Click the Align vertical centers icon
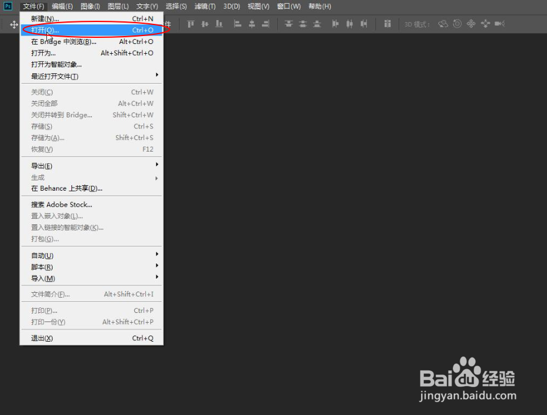The image size is (547, 415). (x=205, y=24)
